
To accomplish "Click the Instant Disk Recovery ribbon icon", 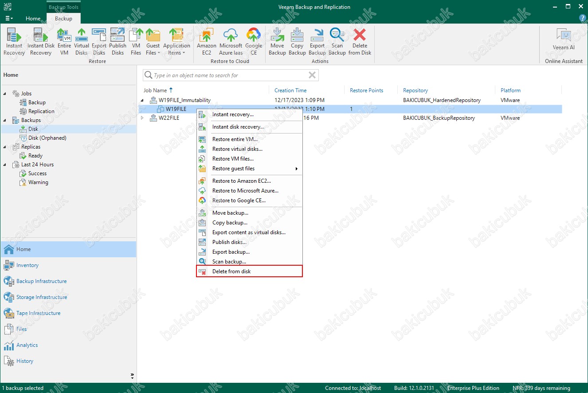I will 41,42.
